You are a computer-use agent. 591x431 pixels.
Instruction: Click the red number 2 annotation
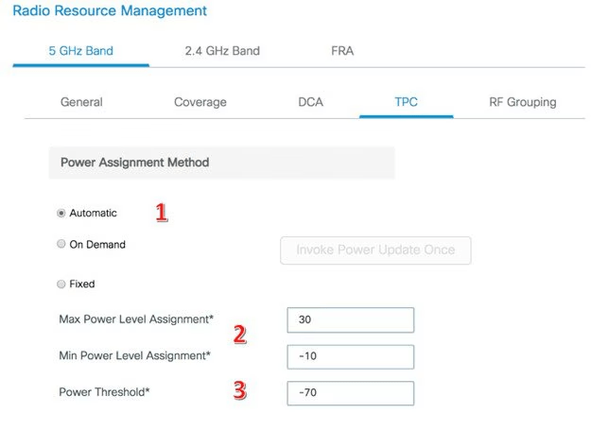[239, 335]
